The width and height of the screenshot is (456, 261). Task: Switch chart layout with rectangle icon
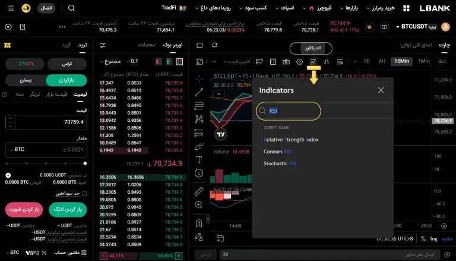(x=199, y=45)
